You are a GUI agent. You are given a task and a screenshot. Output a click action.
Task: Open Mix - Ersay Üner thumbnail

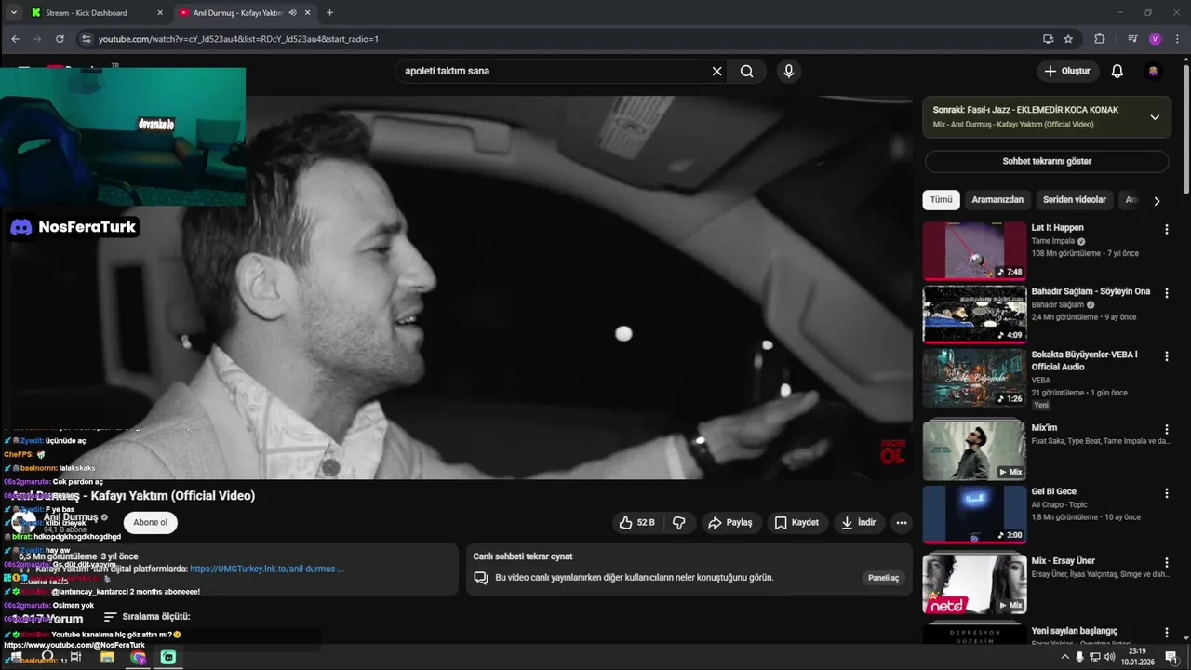point(974,583)
